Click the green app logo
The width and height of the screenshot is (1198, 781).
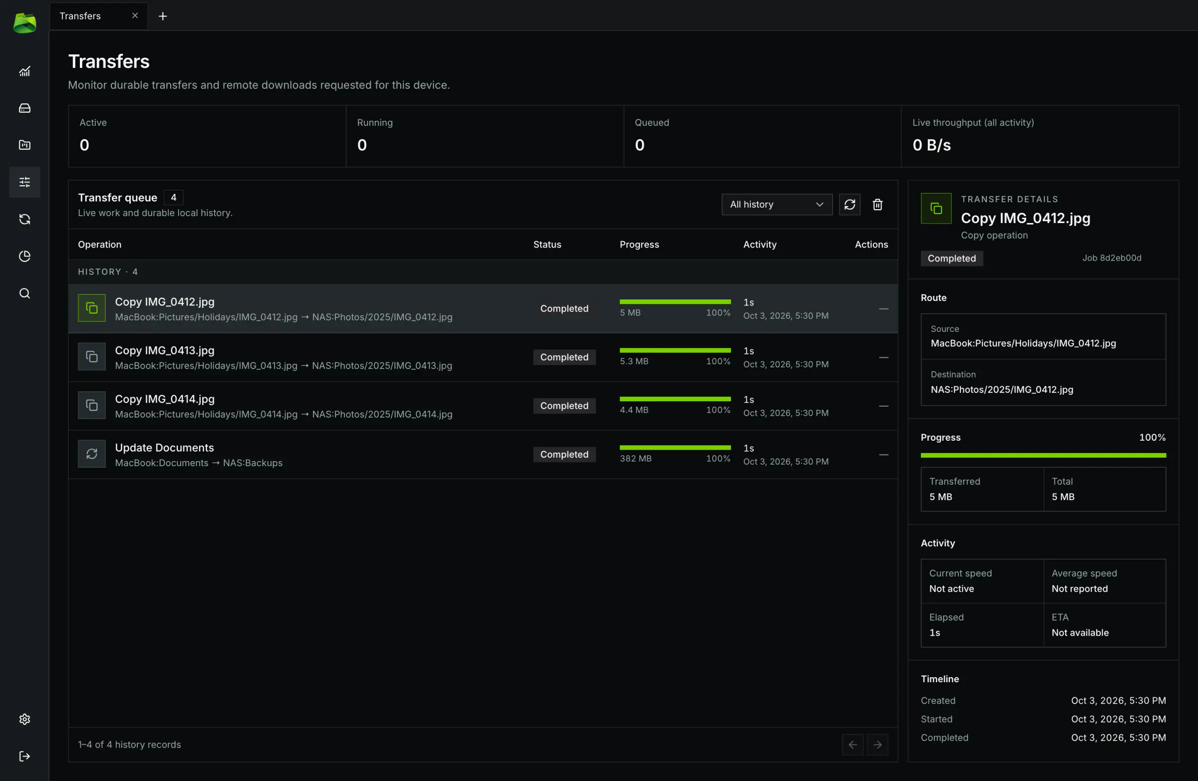(x=24, y=23)
